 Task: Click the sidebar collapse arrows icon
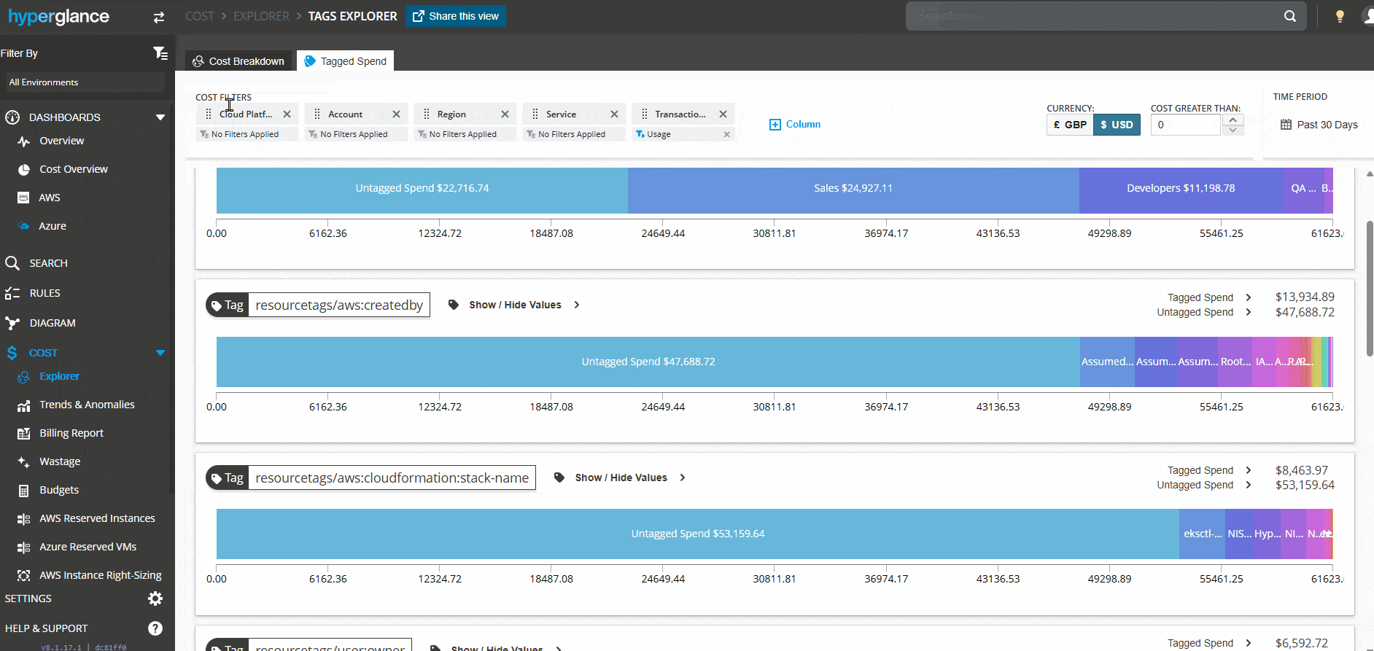[159, 17]
